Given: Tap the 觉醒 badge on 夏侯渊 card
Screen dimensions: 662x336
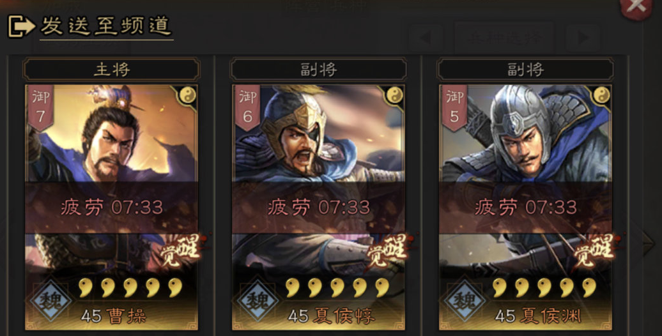Looking at the screenshot, I should (x=594, y=250).
